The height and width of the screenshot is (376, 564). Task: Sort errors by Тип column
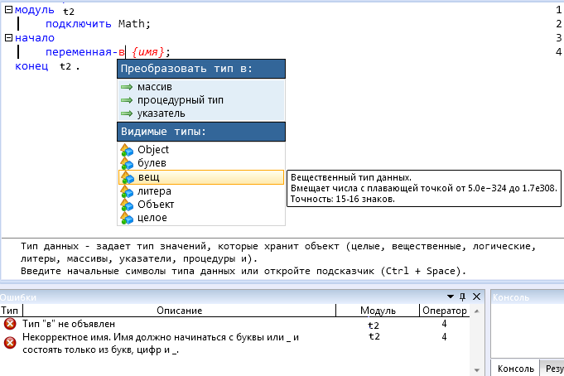(x=11, y=310)
